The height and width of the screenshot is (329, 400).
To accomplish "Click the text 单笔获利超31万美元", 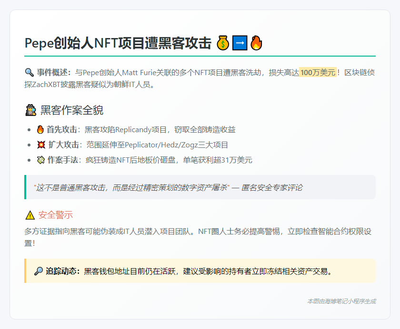I will pyautogui.click(x=218, y=160).
